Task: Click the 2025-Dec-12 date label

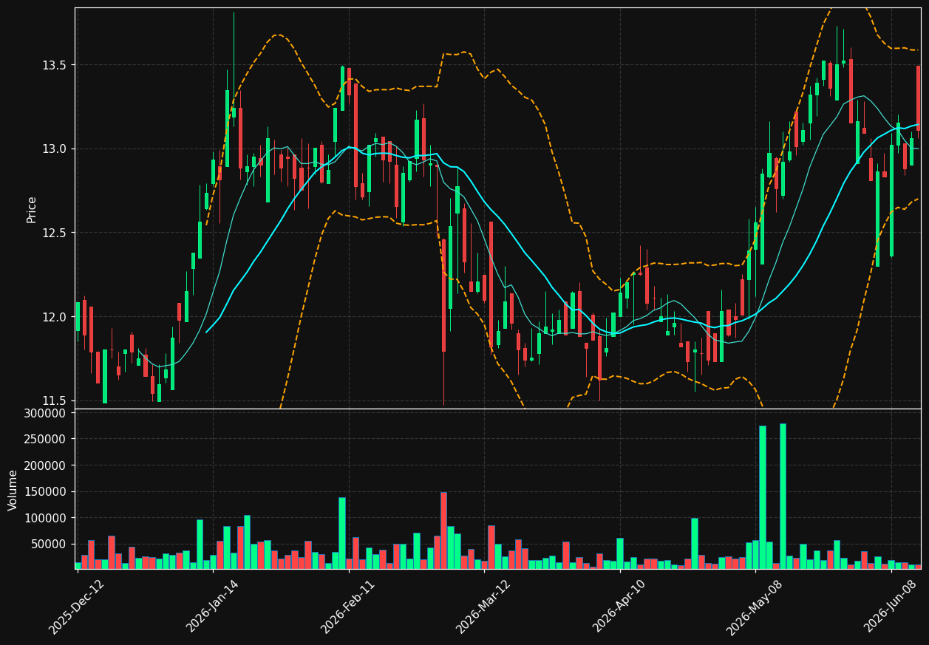Action: [x=77, y=607]
